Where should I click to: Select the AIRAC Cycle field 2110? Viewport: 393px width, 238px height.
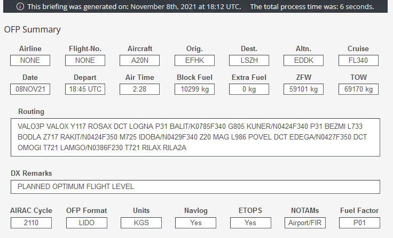[31, 223]
